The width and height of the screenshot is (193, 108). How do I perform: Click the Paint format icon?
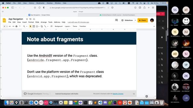(x=20, y=26)
